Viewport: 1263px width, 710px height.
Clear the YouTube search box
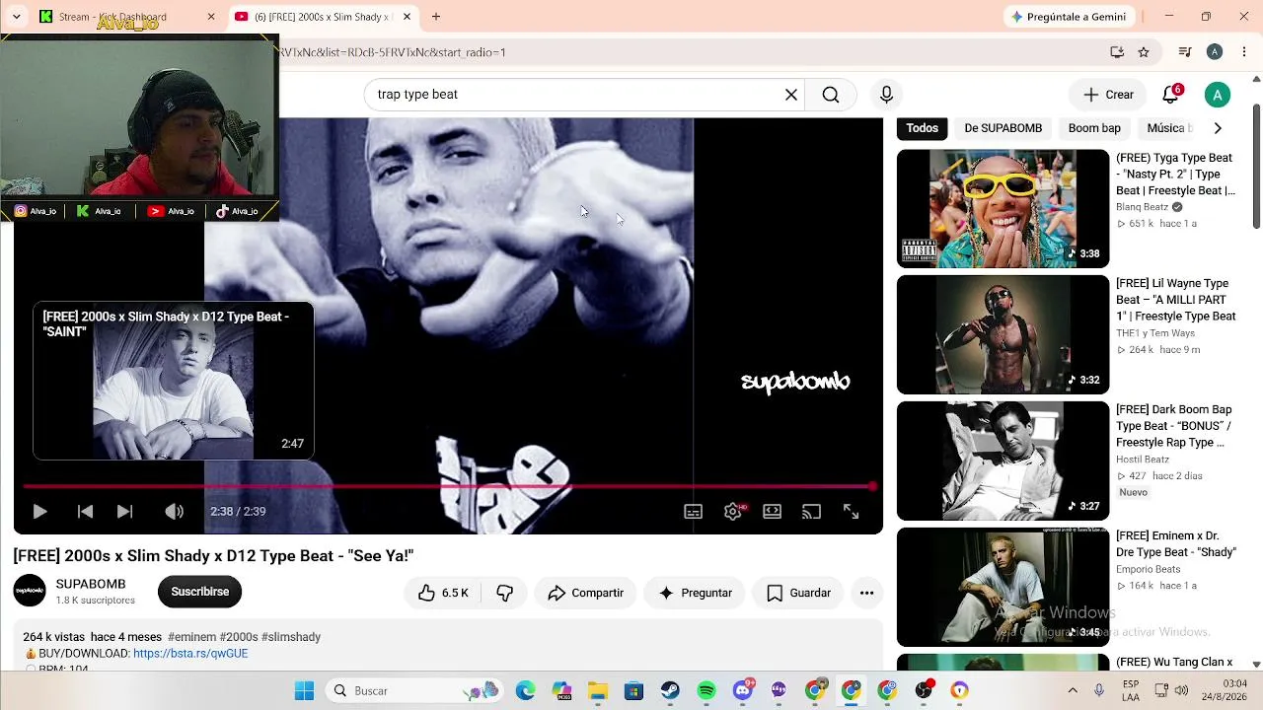(x=791, y=95)
